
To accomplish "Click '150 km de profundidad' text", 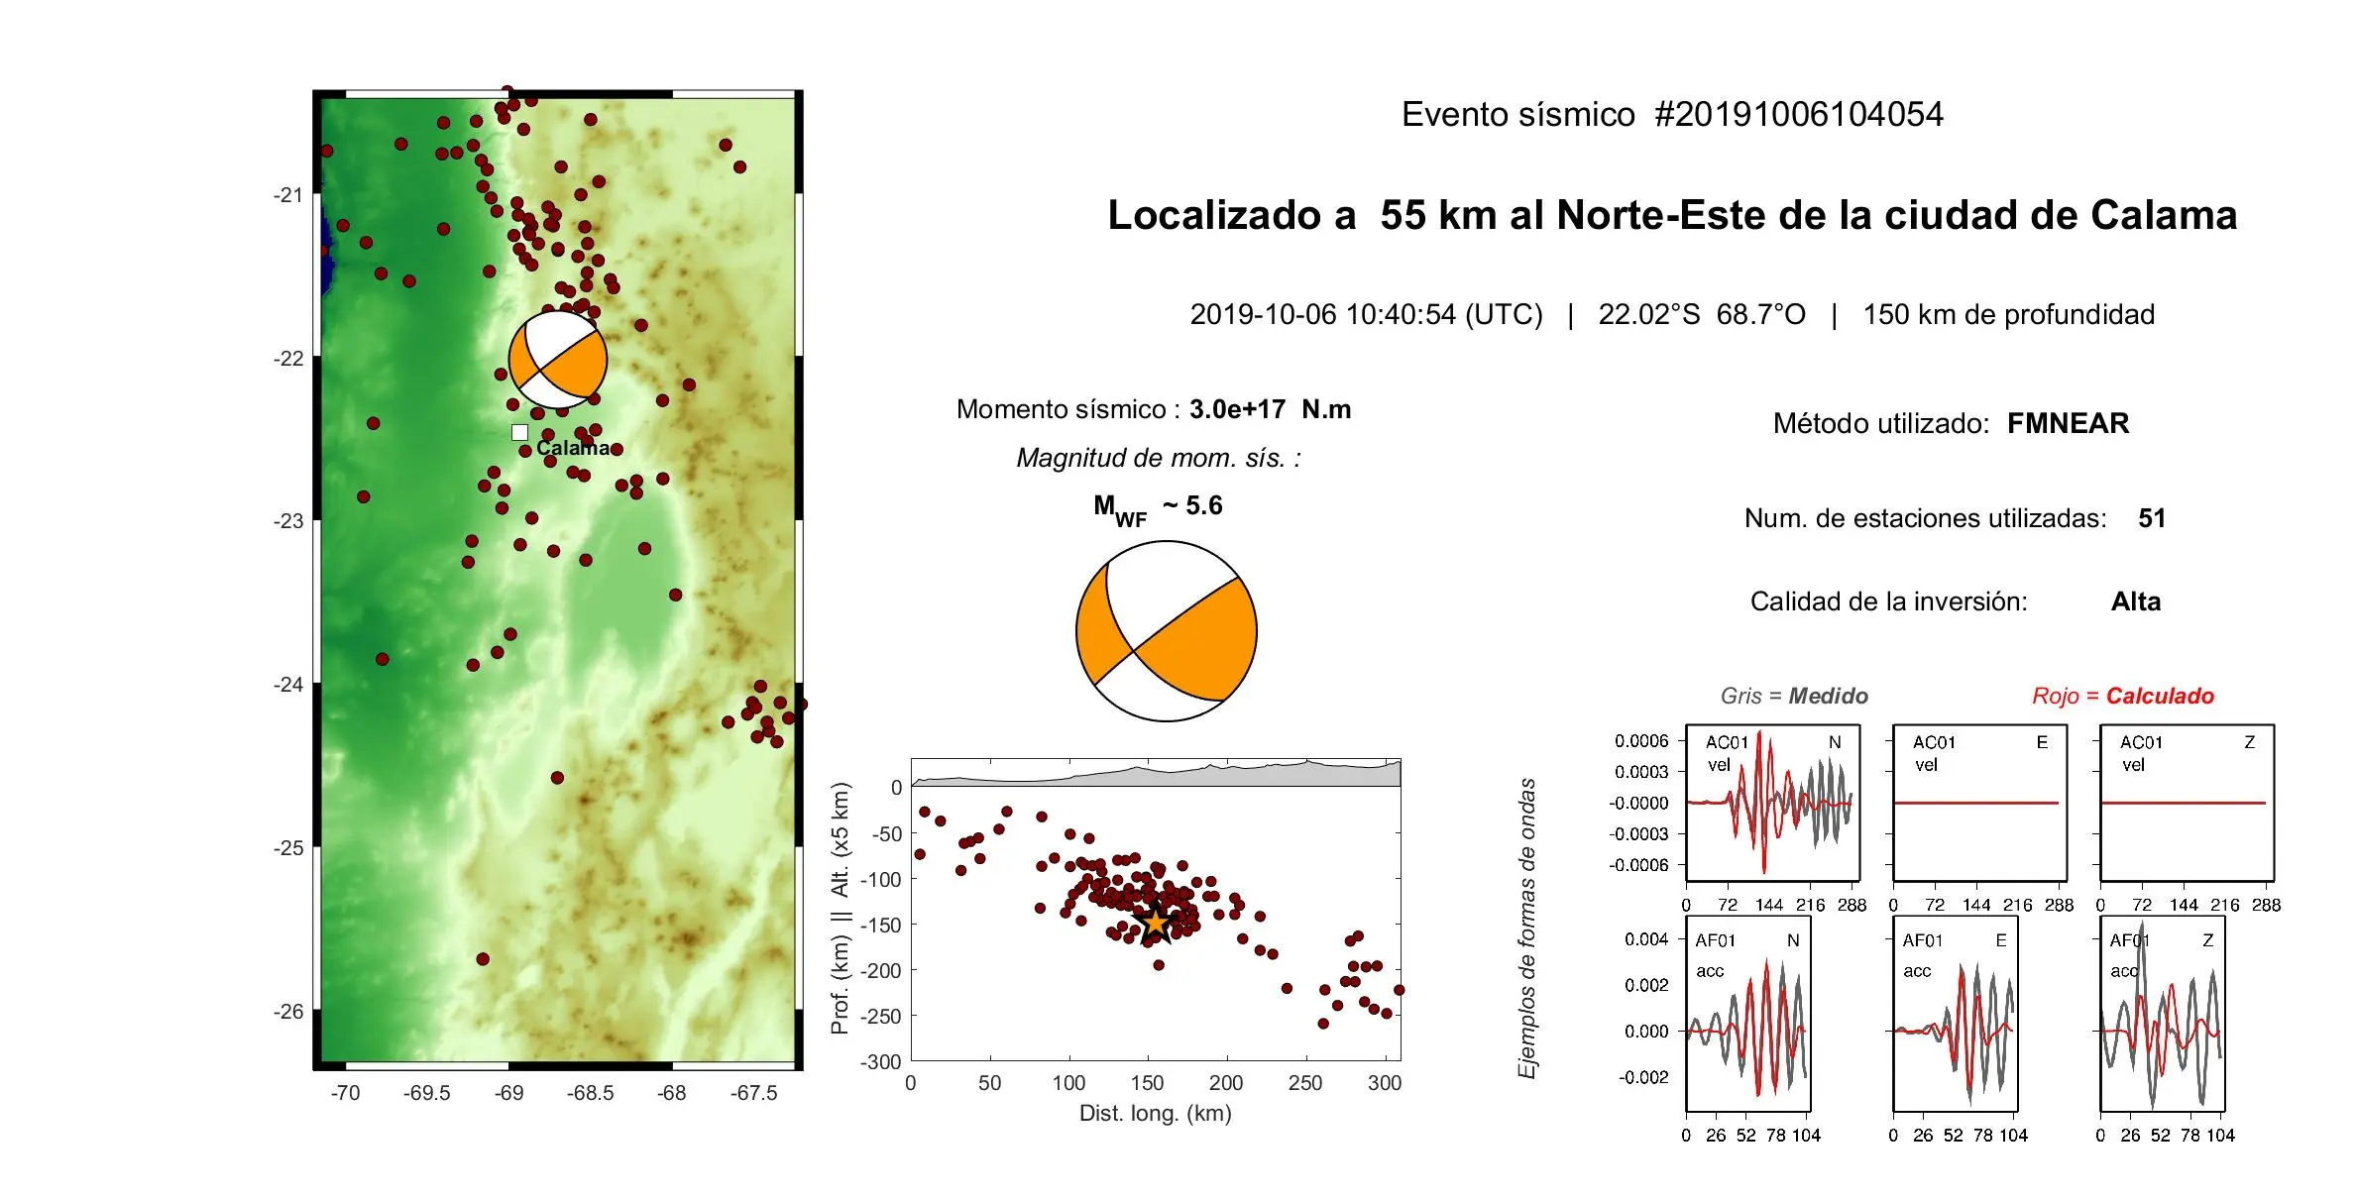I will (x=2008, y=314).
